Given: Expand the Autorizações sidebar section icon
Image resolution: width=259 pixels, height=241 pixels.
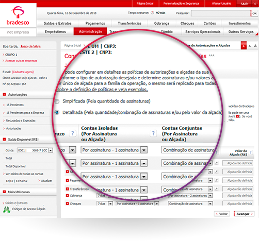Looking at the screenshot, I should point(5,94).
